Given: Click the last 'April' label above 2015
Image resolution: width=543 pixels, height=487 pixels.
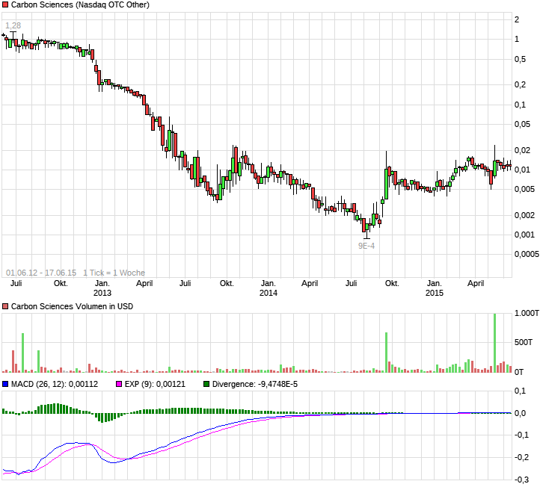Looking at the screenshot, I should [476, 283].
